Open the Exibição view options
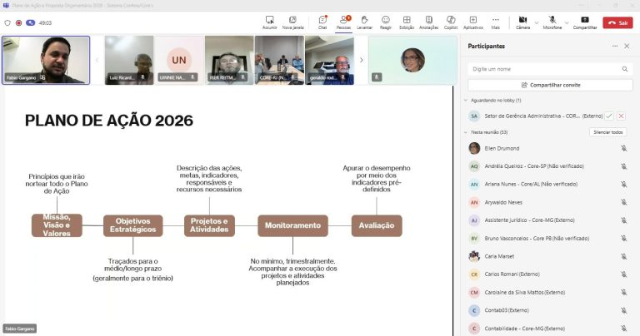 pos(407,22)
